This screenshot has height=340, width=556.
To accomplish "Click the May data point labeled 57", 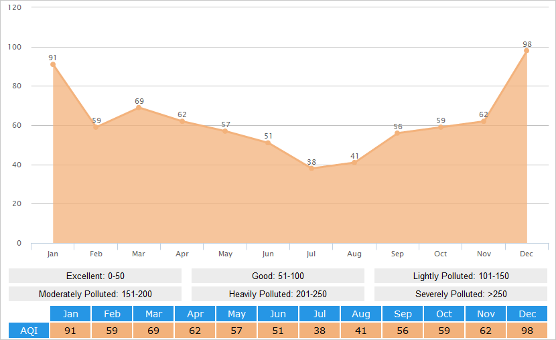I will click(x=225, y=131).
